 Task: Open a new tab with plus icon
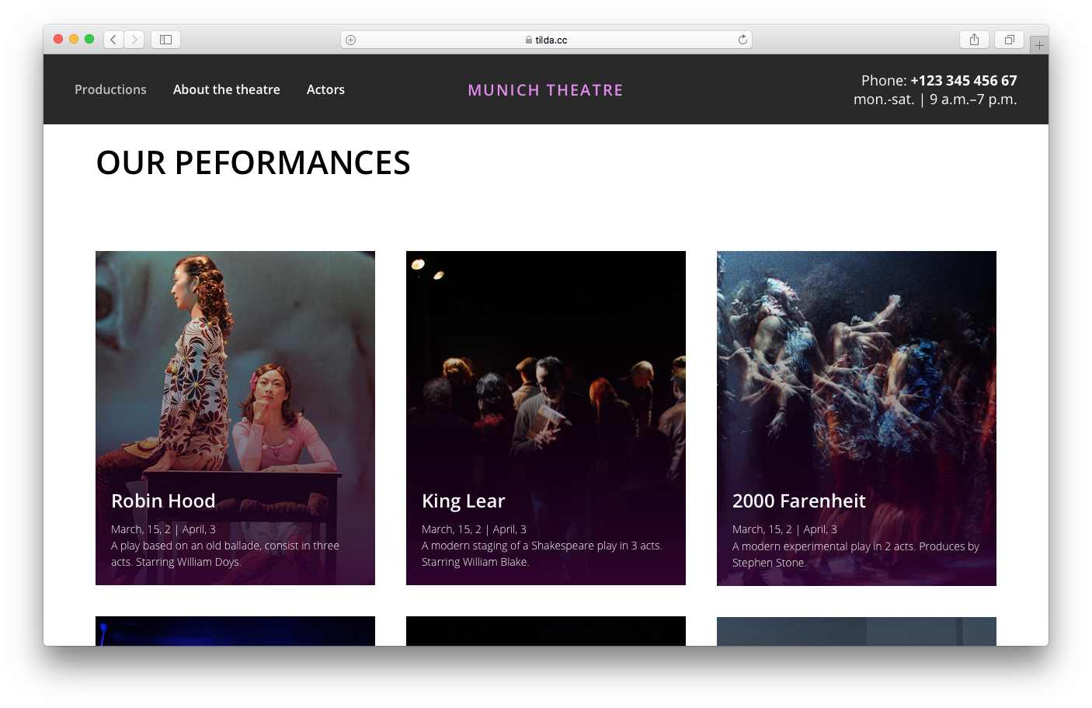(1039, 46)
